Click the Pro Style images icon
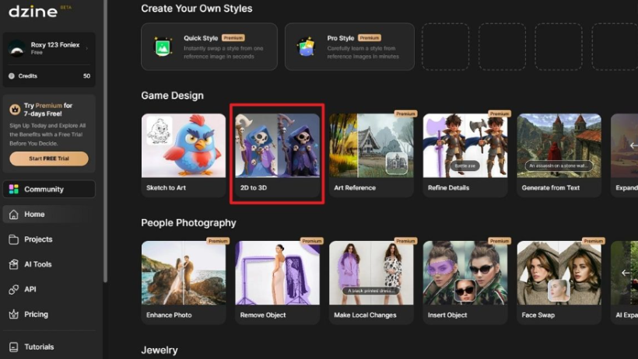 (x=307, y=47)
